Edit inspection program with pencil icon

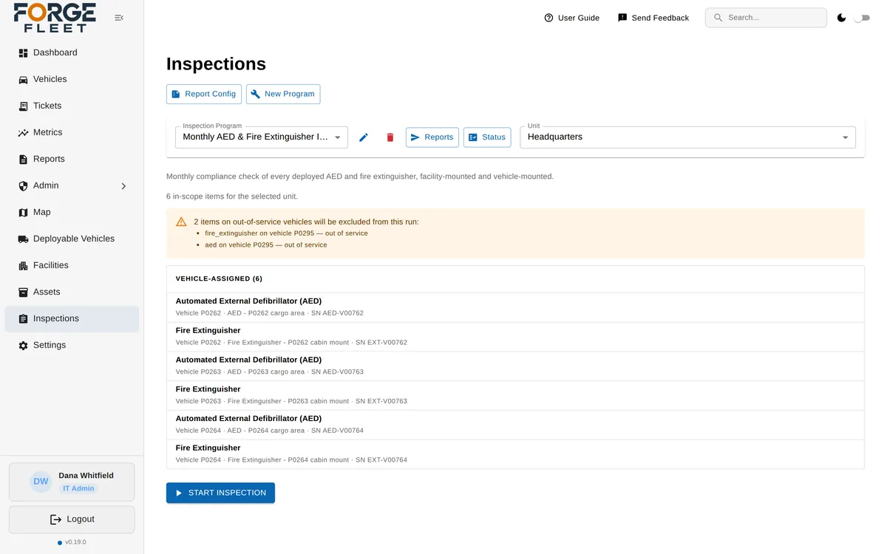[364, 137]
